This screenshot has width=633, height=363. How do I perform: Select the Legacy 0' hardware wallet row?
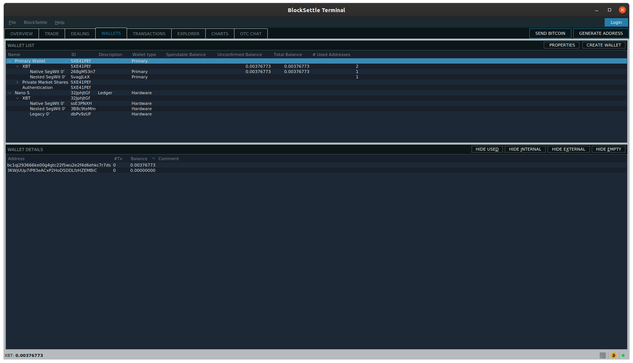click(316, 114)
